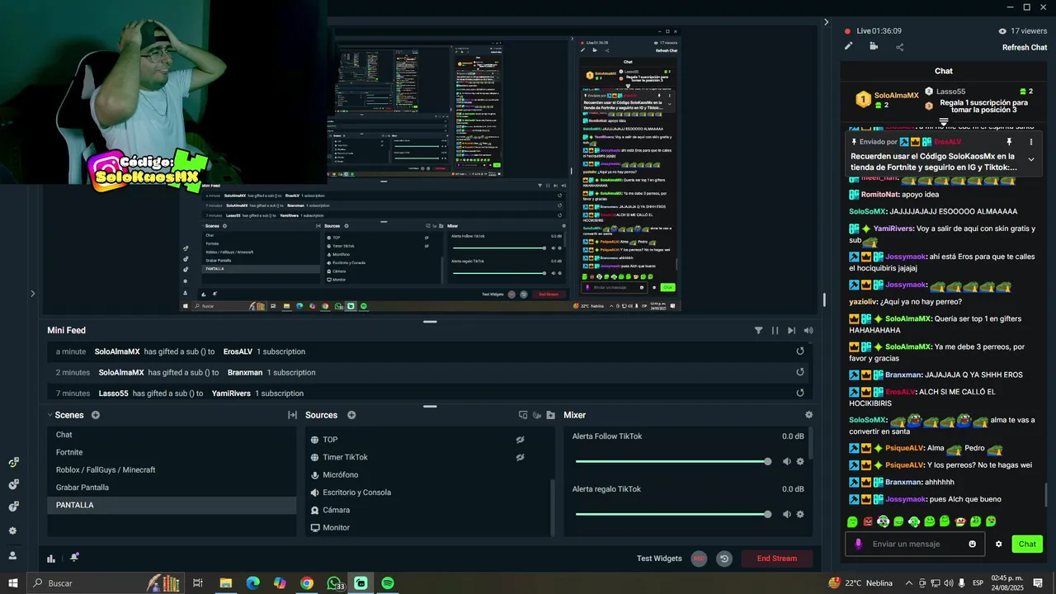Expand the left sidebar arrow
This screenshot has width=1056, height=594.
(x=32, y=293)
